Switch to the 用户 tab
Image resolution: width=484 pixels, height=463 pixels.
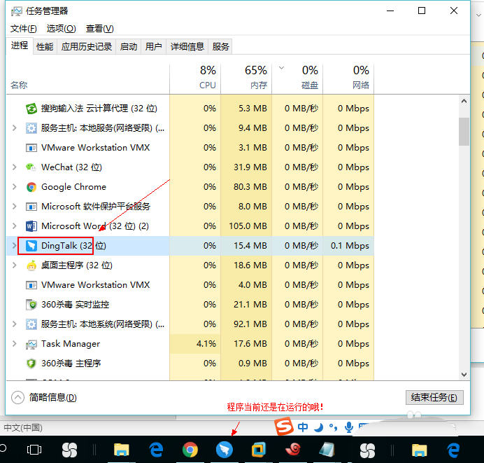153,47
